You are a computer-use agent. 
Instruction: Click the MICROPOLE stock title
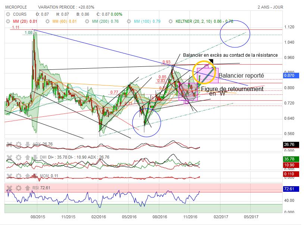coord(16,7)
